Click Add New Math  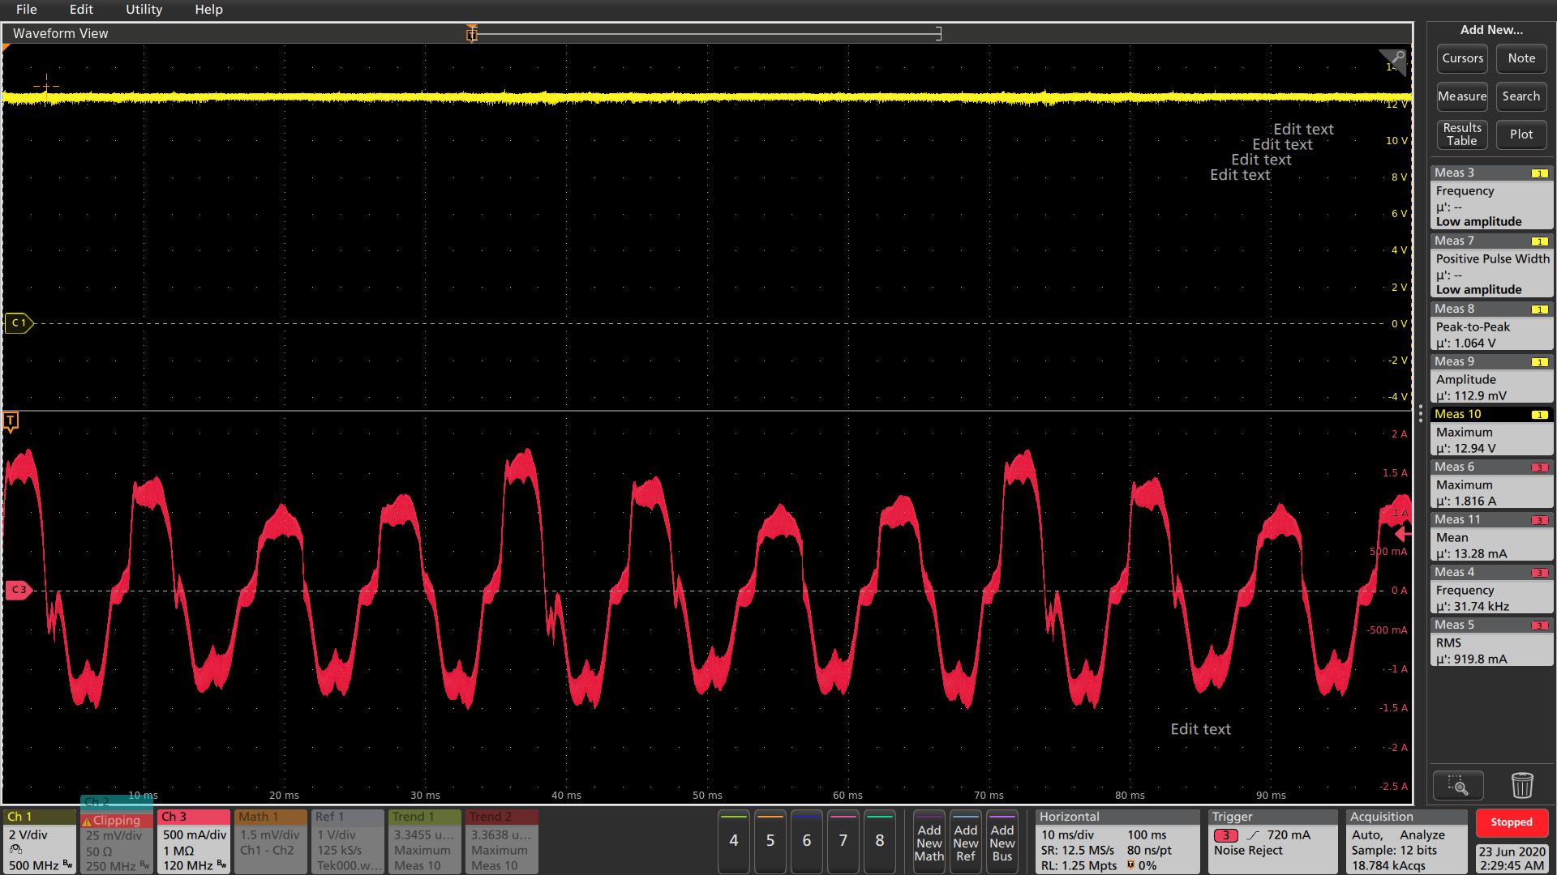[x=929, y=841]
